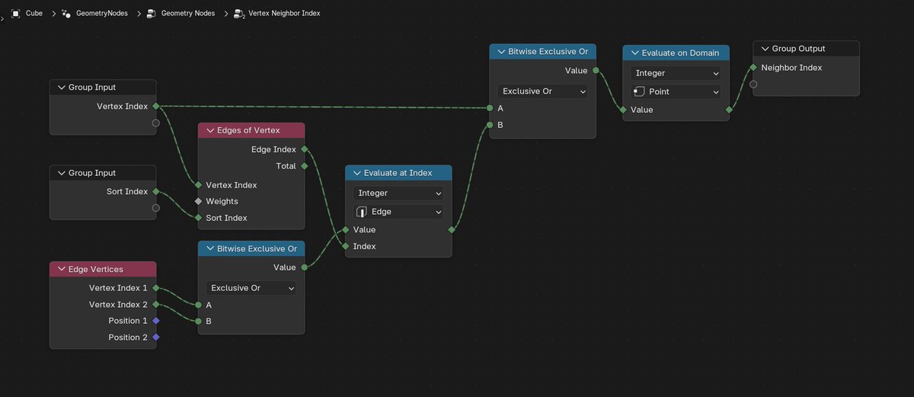
Task: Go to GeometryNodes in the breadcrumb
Action: 102,13
